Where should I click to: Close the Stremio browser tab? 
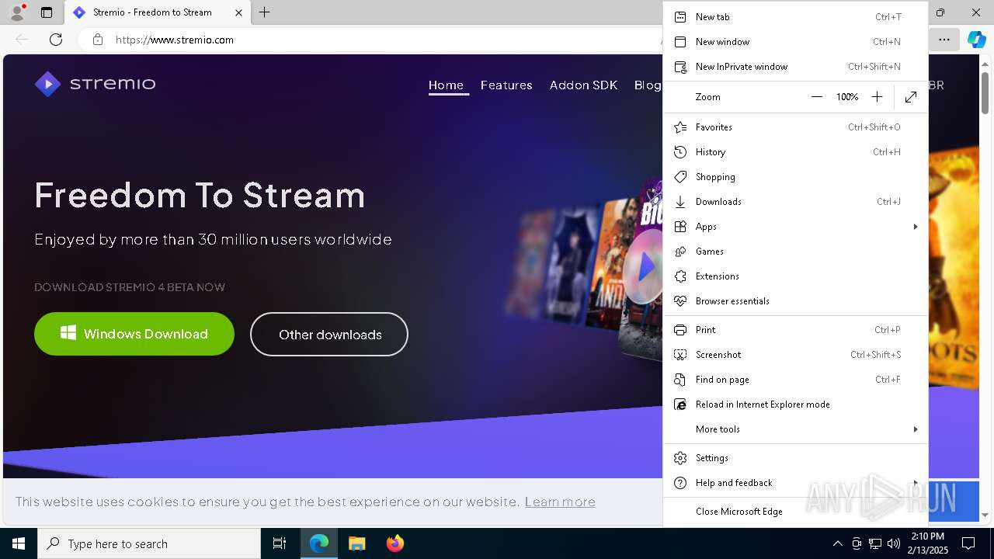coord(238,12)
